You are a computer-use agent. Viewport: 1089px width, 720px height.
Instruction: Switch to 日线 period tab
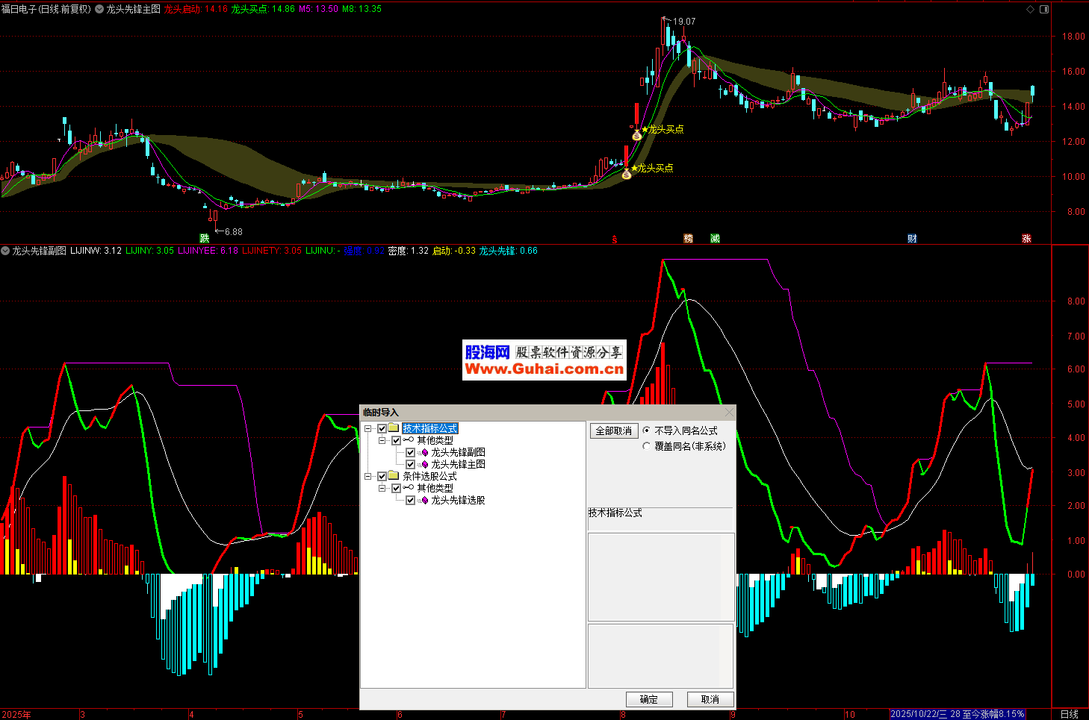1069,714
